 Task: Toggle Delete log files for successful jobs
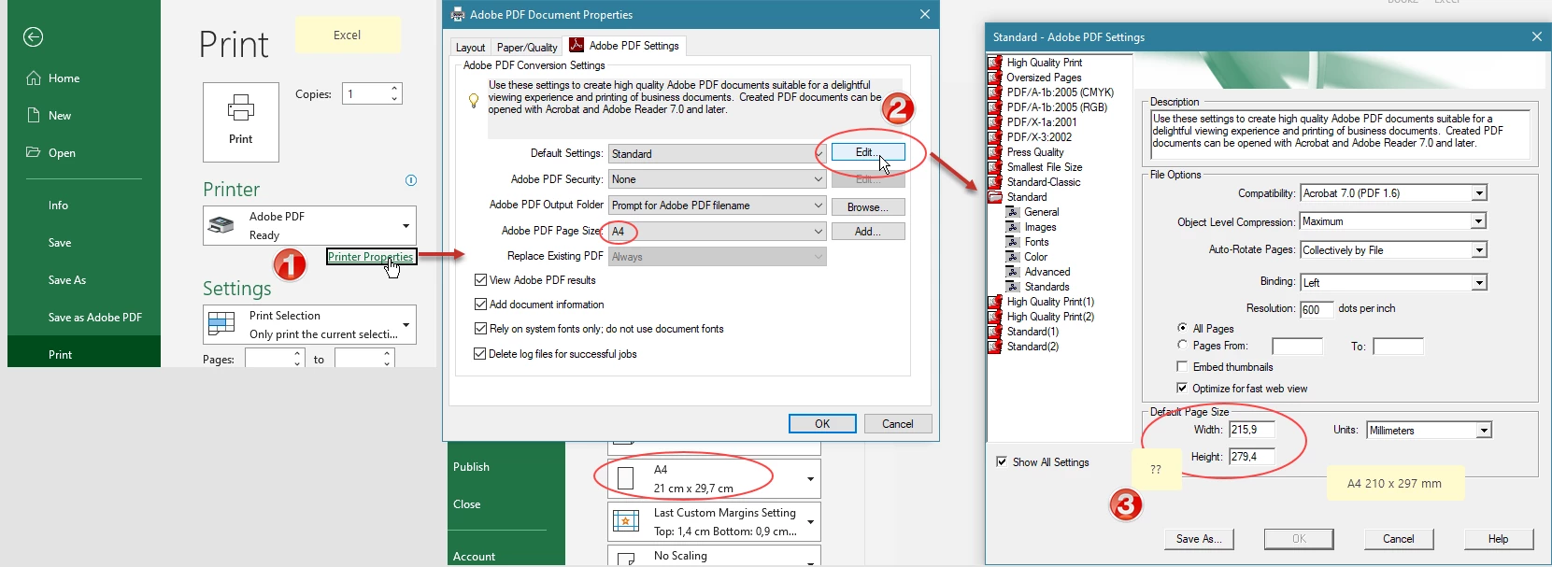(480, 354)
